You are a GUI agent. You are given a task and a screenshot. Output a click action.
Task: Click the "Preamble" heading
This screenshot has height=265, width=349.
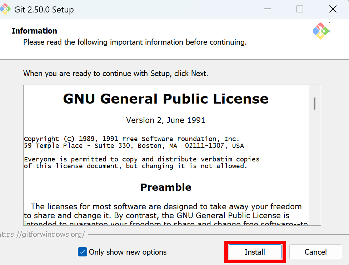coord(166,187)
